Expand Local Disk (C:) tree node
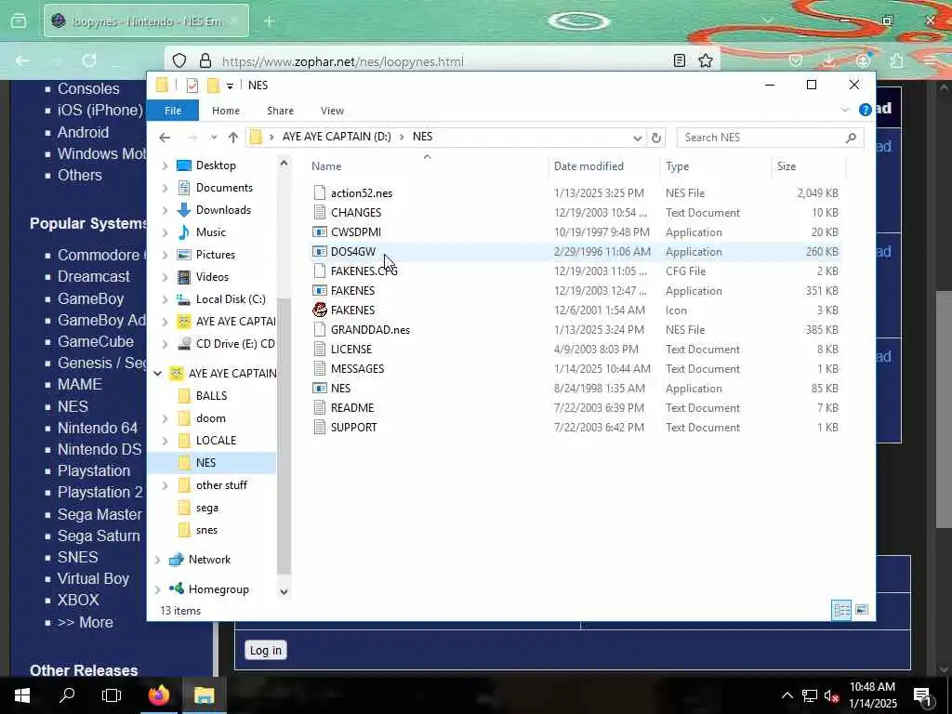Screen dimensions: 952x714 pyautogui.click(x=165, y=299)
